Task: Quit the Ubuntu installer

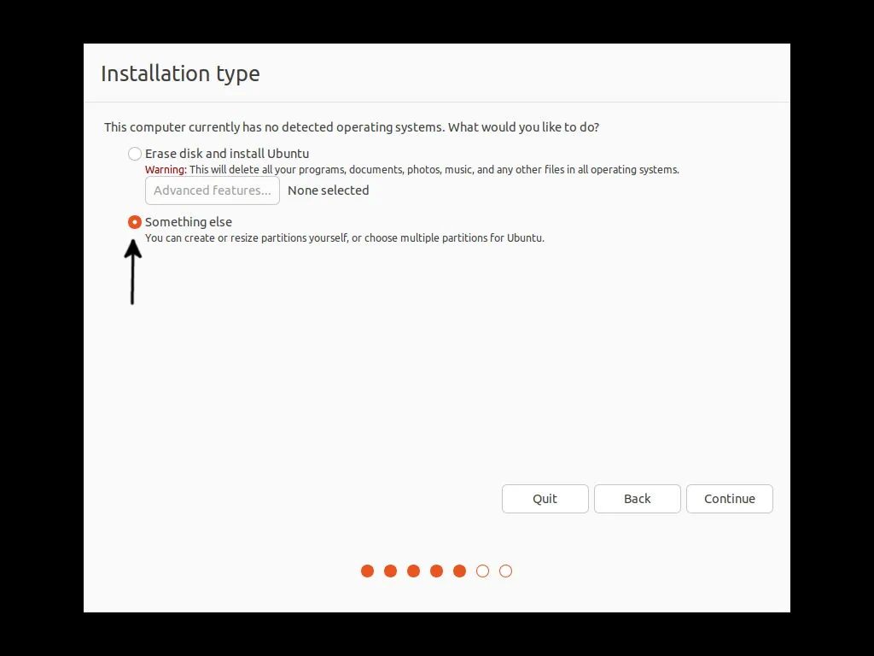Action: click(545, 499)
